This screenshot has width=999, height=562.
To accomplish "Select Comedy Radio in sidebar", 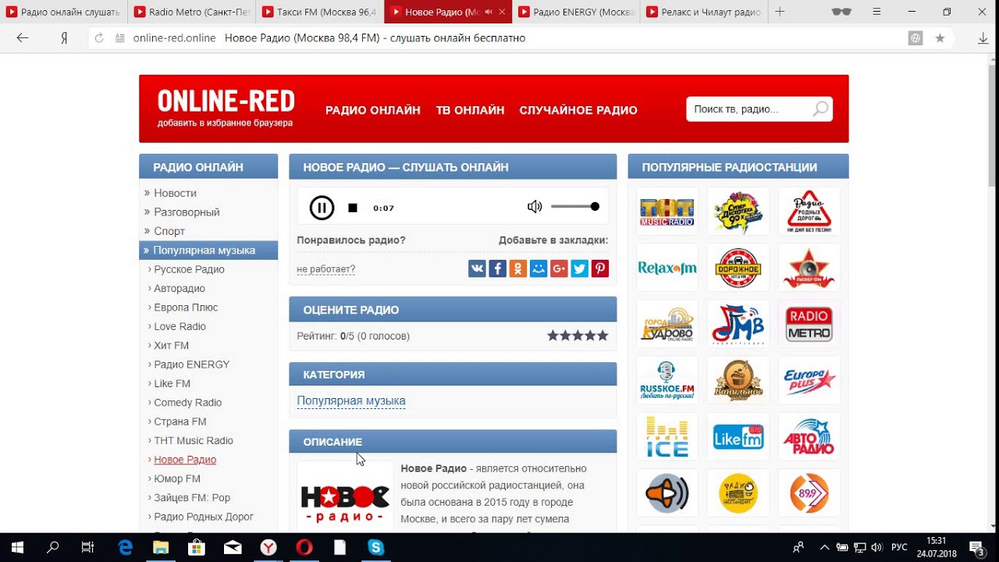I will click(x=188, y=403).
